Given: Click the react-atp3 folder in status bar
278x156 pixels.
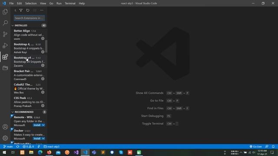Looking at the screenshot, I should pyautogui.click(x=51, y=146).
